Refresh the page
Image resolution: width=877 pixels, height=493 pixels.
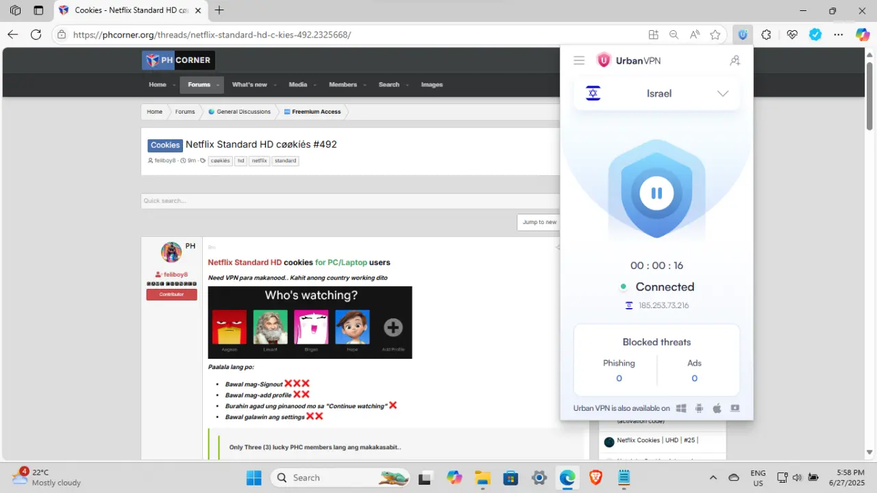click(x=36, y=34)
